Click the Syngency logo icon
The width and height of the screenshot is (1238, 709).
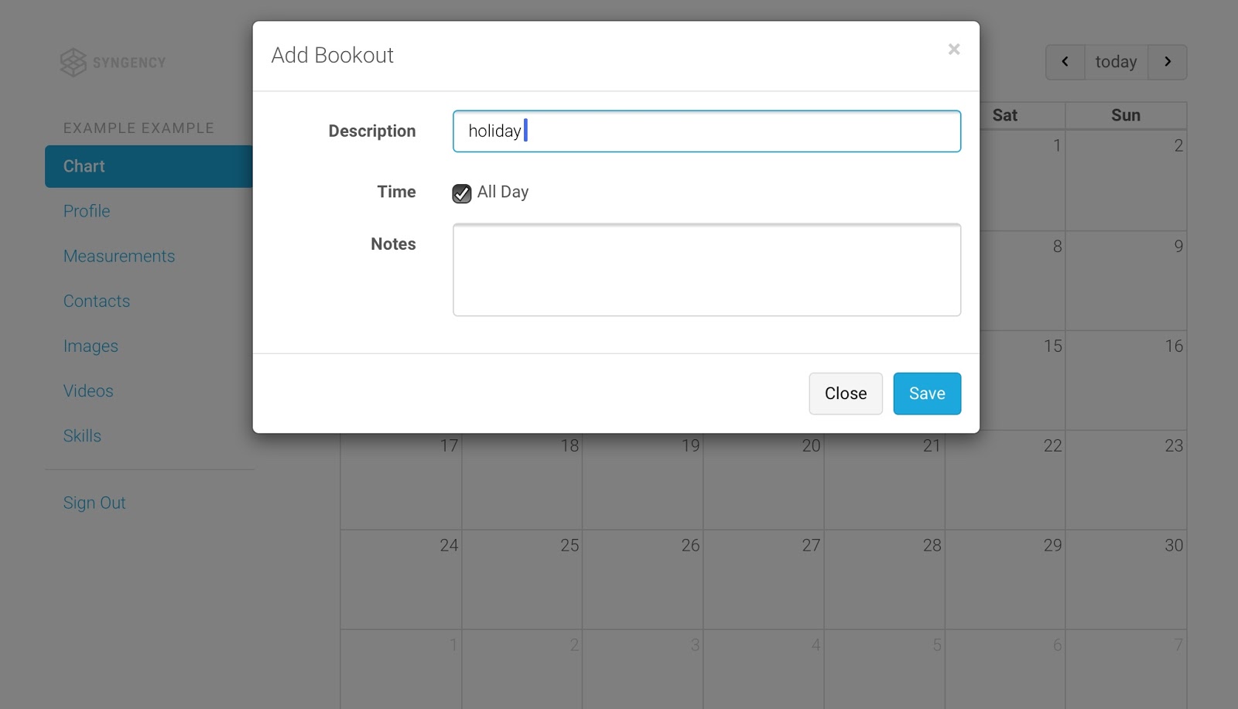coord(74,63)
